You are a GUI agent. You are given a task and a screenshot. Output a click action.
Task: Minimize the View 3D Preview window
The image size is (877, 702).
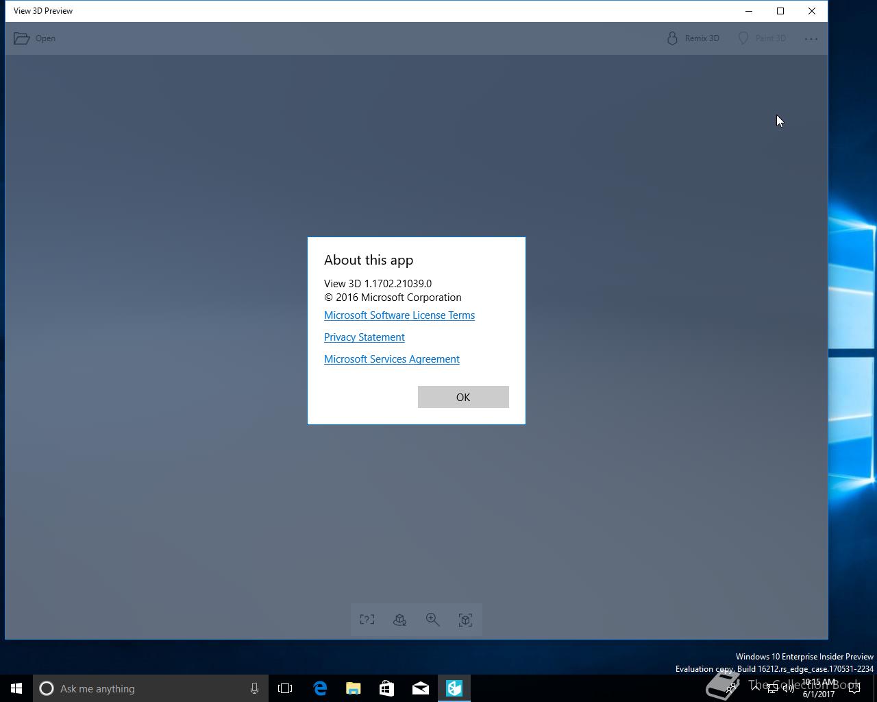coord(749,11)
